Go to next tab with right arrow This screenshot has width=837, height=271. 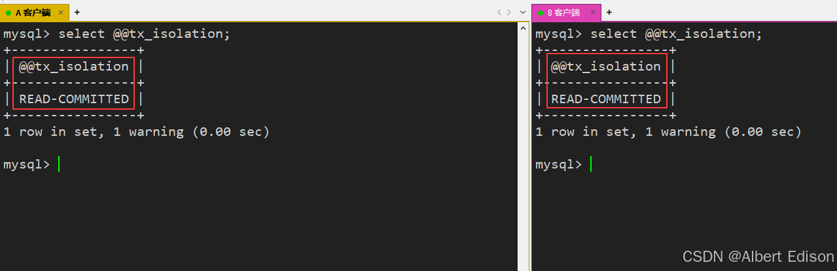pyautogui.click(x=509, y=12)
